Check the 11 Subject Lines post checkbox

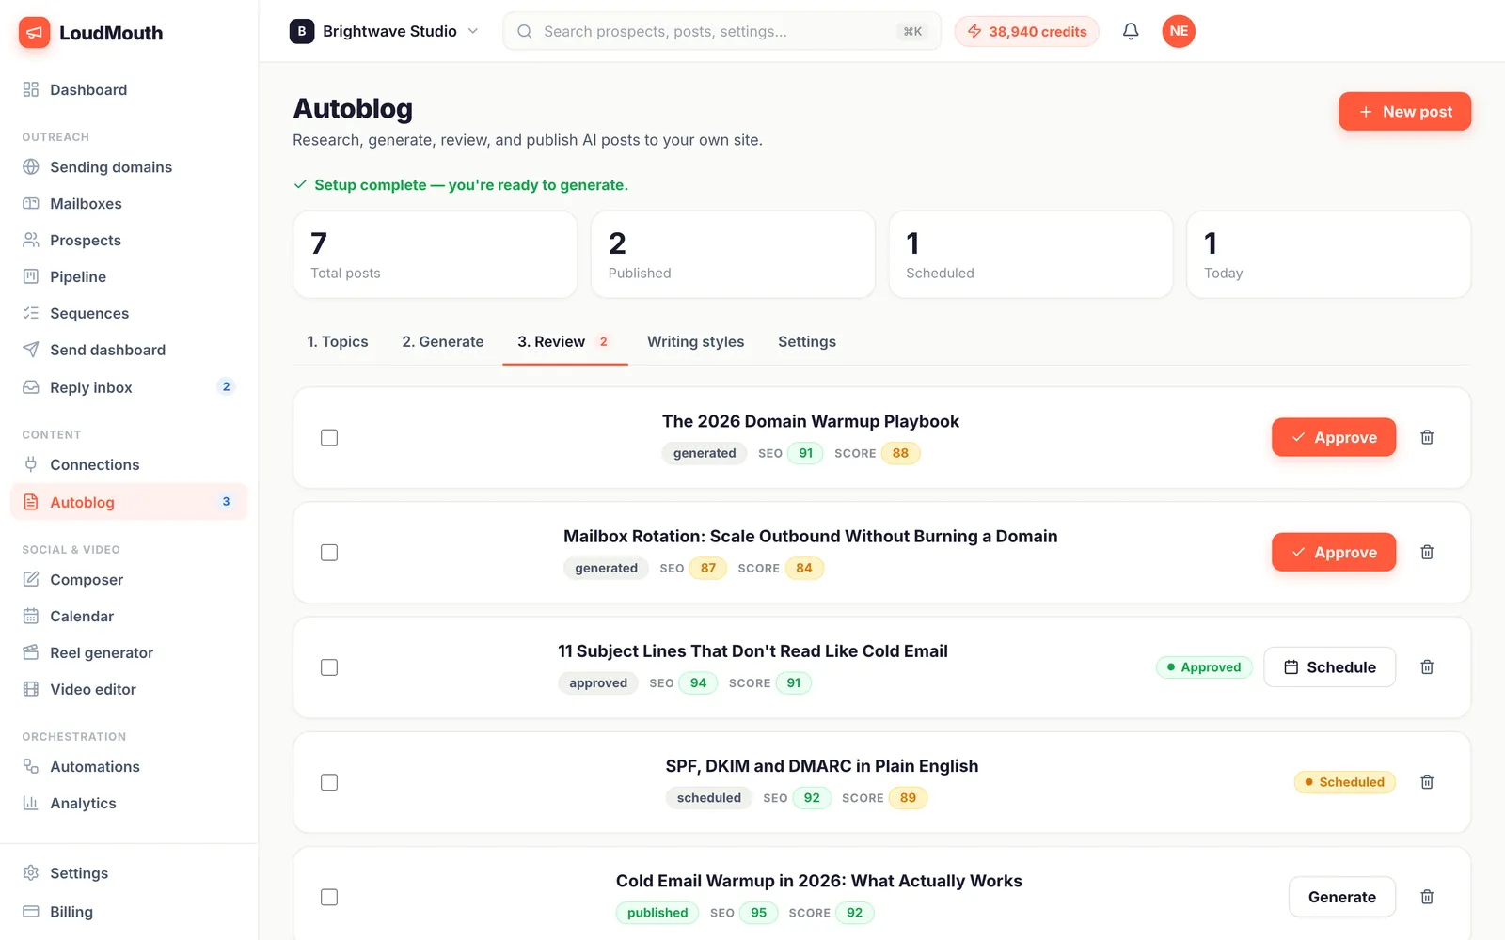pyautogui.click(x=329, y=667)
